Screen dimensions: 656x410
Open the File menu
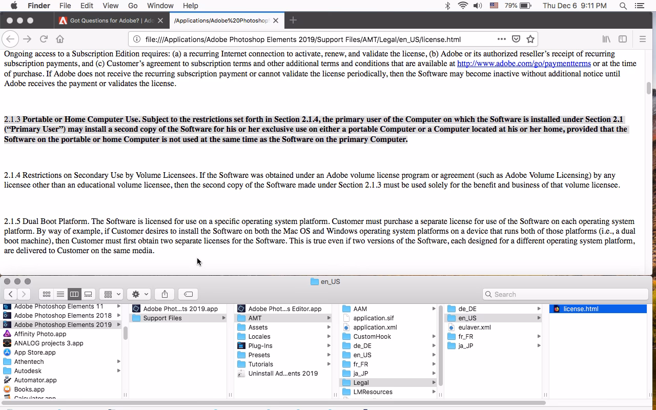tap(65, 6)
